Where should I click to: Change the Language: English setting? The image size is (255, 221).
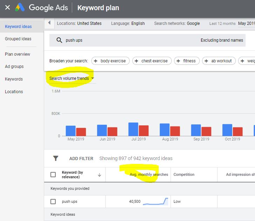pyautogui.click(x=128, y=23)
